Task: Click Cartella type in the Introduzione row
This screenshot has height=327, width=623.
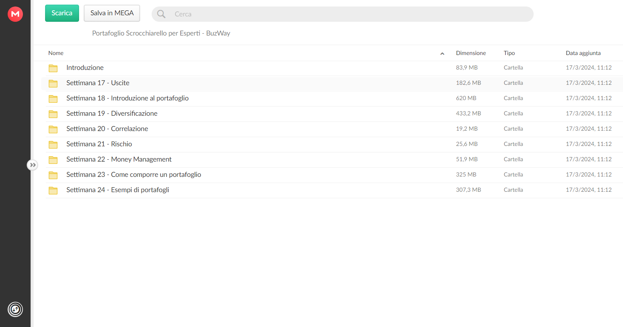Action: [x=513, y=68]
